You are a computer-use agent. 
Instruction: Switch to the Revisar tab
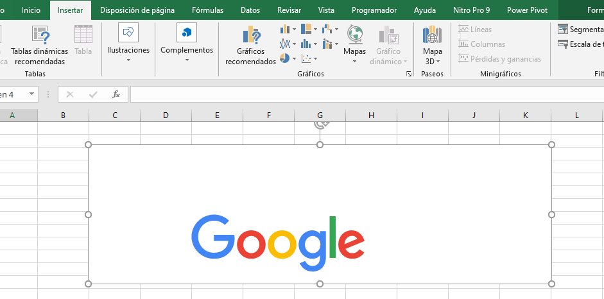pos(289,10)
